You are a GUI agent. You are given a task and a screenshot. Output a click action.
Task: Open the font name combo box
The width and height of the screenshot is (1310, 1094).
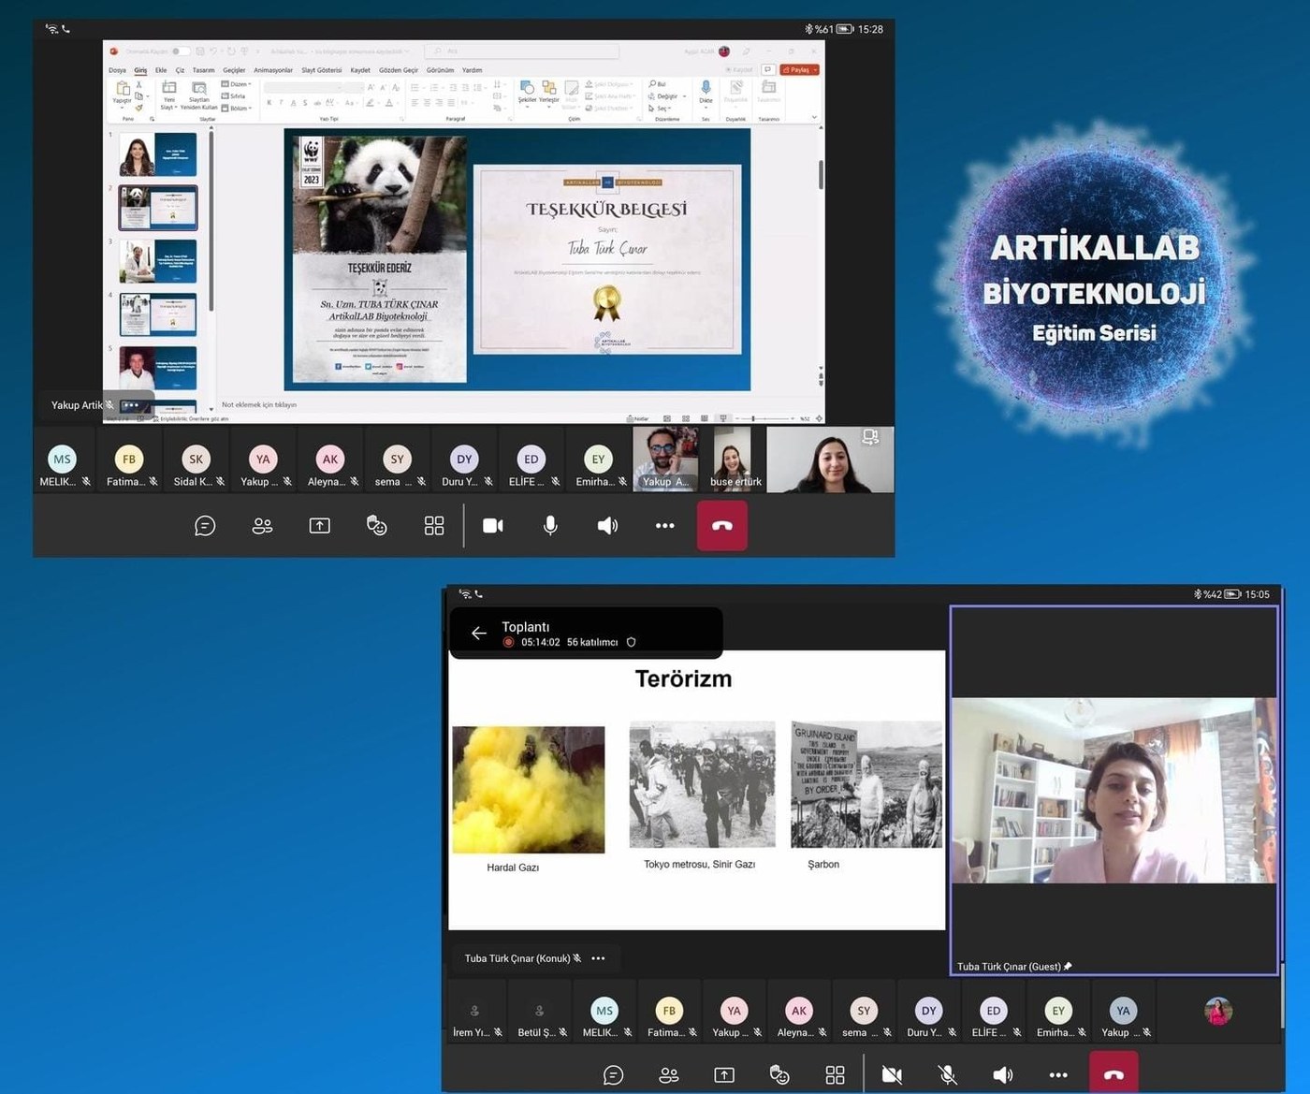304,87
